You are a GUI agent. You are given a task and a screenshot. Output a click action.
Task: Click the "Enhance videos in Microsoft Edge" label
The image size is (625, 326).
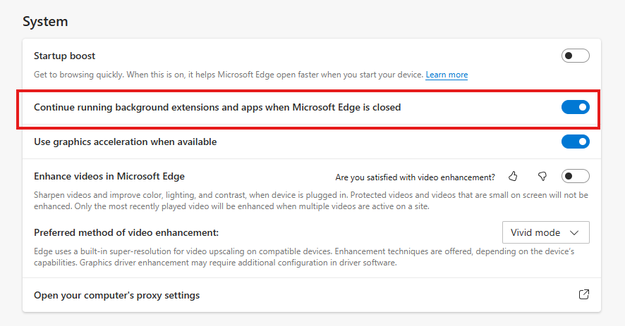click(109, 176)
